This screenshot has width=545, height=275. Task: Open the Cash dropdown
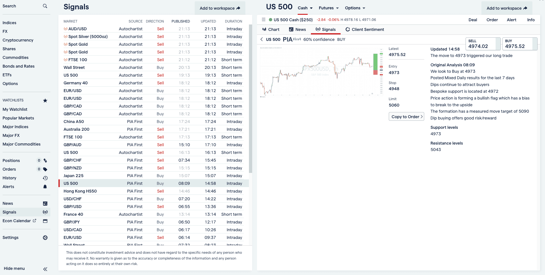tap(305, 8)
